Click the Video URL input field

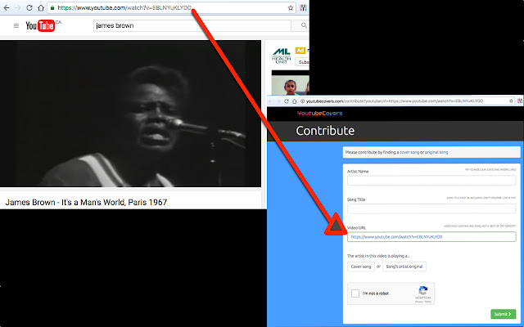click(431, 236)
